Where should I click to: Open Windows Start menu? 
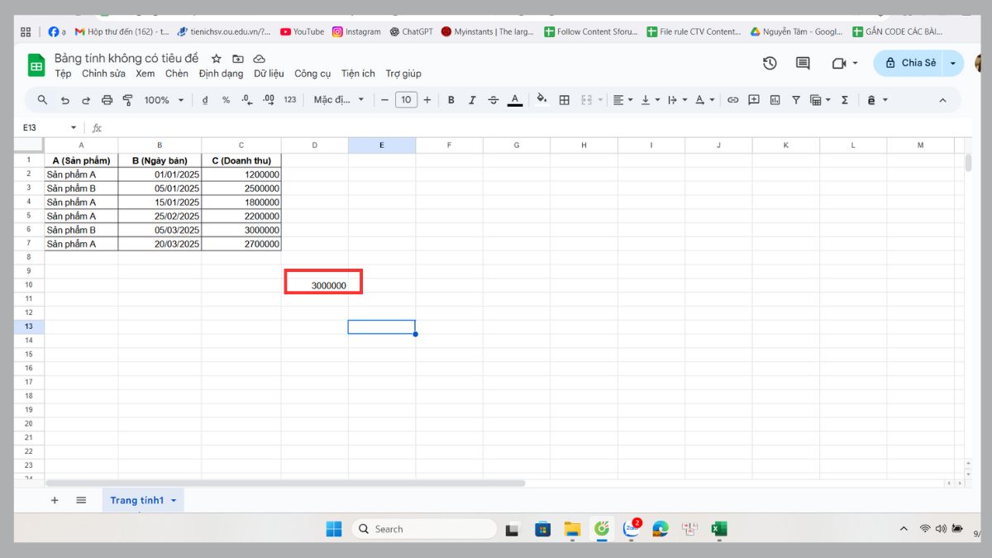(334, 529)
